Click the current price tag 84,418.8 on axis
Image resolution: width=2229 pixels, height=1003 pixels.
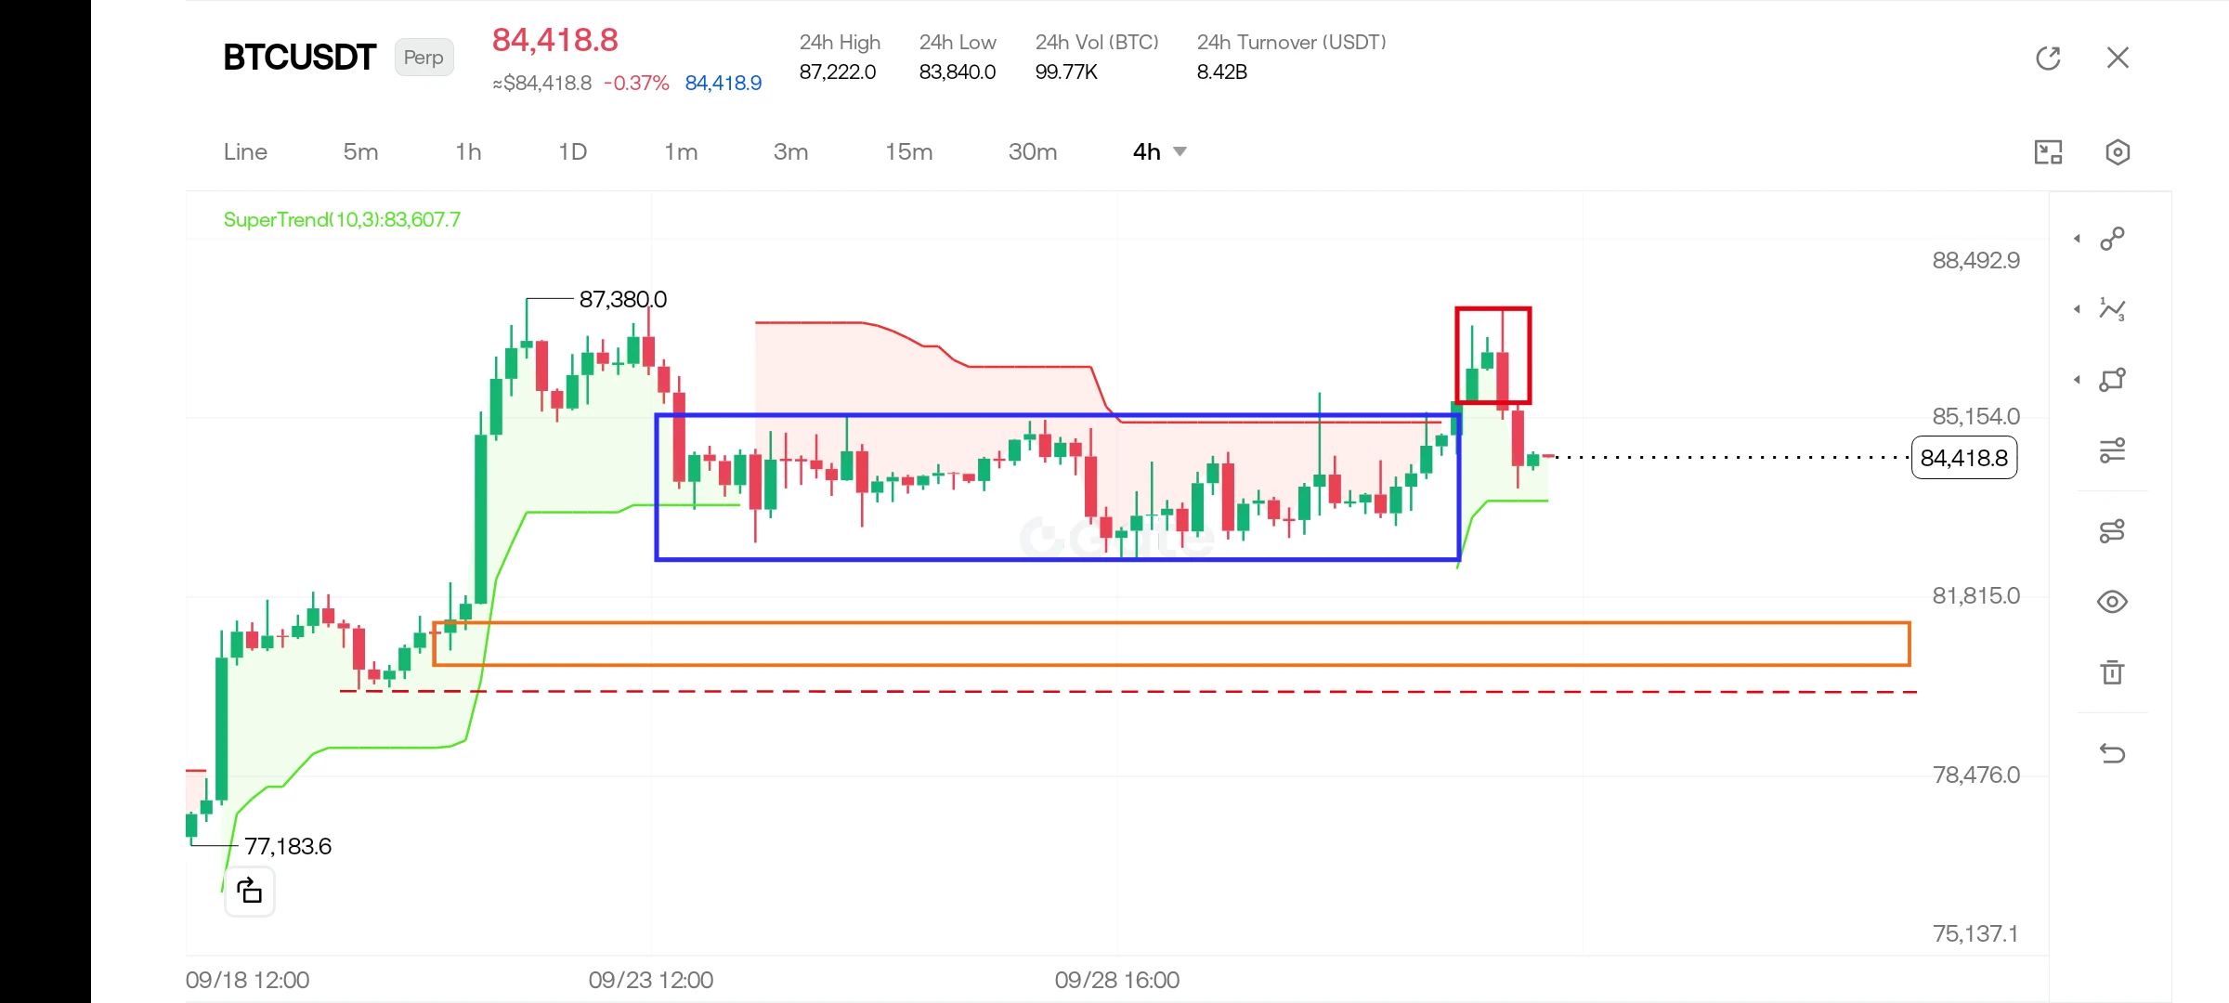point(1964,458)
